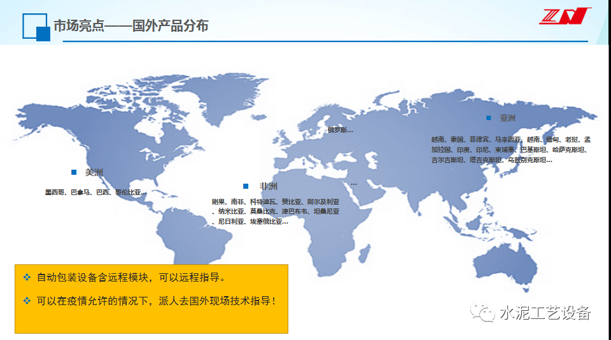This screenshot has height=340, width=611.
Task: Select the 亚洲 region label
Action: [507, 118]
